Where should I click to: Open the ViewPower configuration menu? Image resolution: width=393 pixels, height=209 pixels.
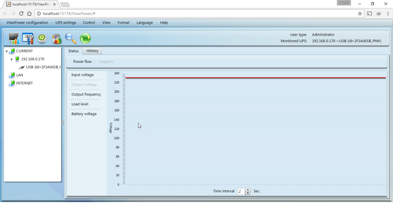pyautogui.click(x=27, y=23)
